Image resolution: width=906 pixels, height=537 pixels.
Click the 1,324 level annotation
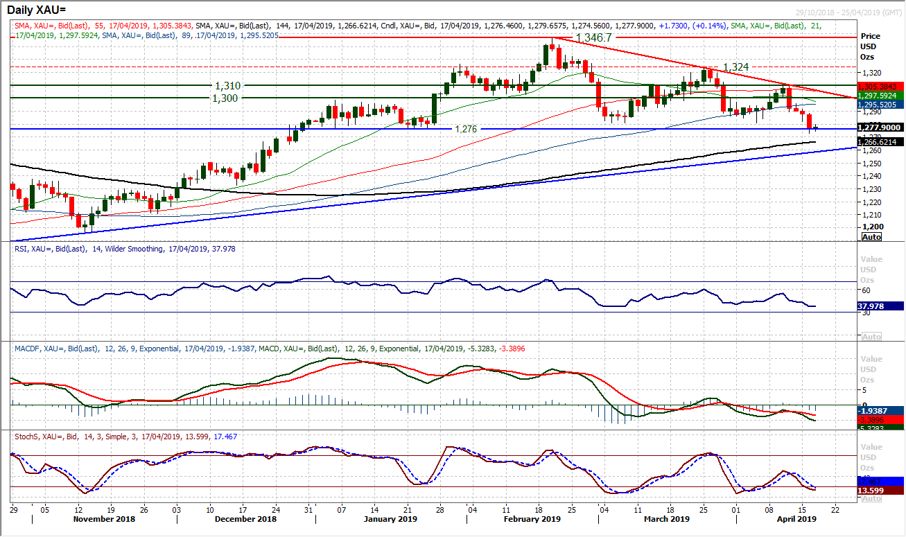(x=737, y=67)
